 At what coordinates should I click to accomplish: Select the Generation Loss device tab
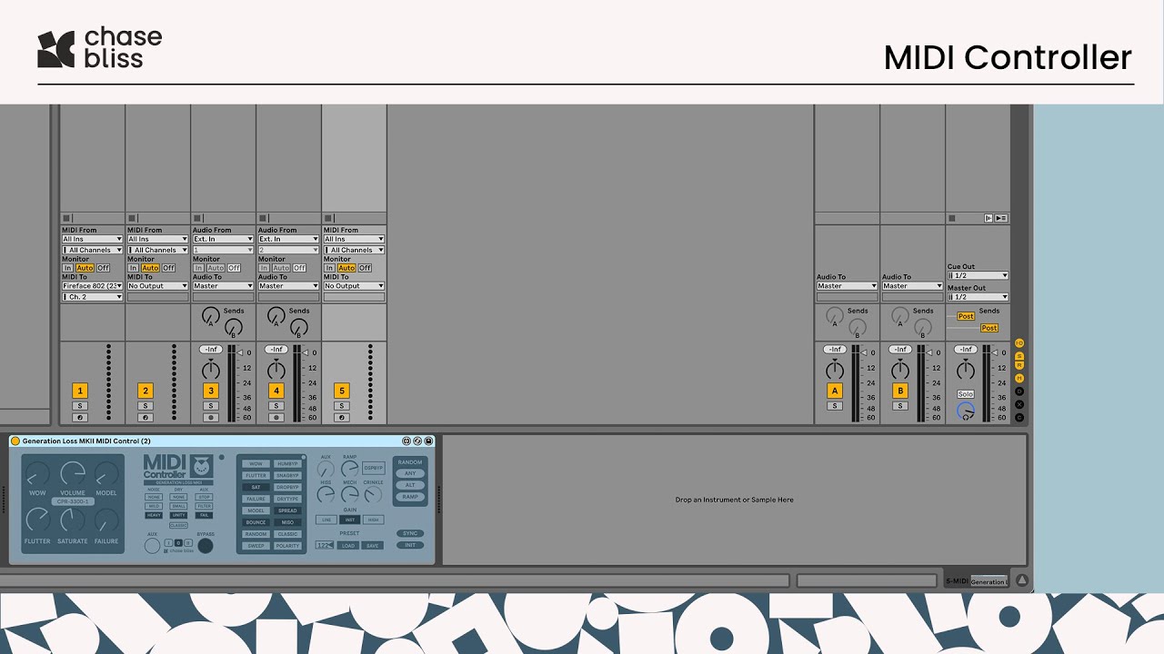988,581
